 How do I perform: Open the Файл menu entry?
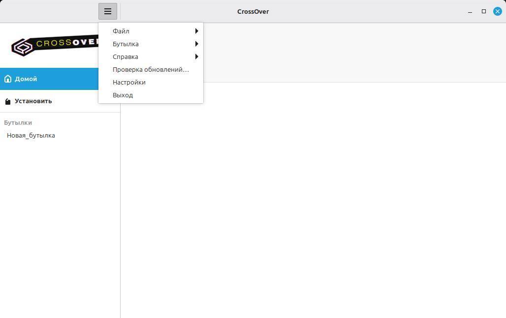(121, 31)
